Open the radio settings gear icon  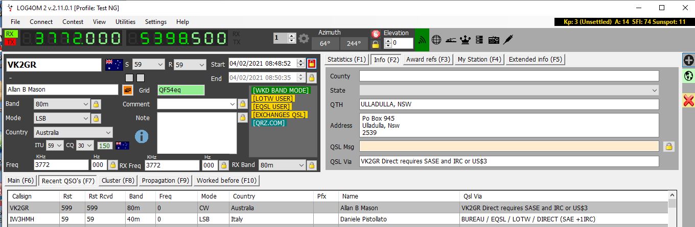pyautogui.click(x=304, y=39)
